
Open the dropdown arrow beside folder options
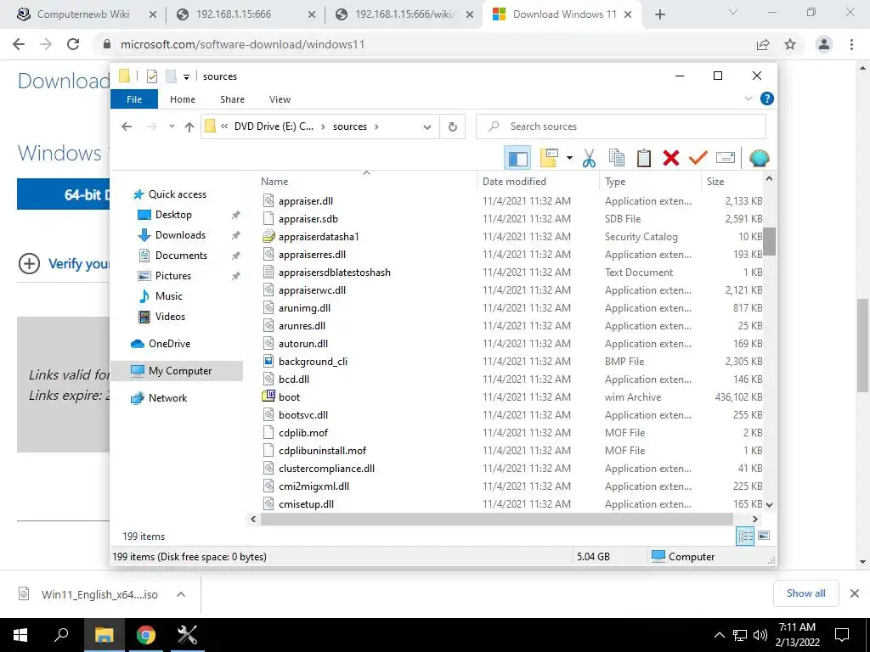tap(569, 159)
